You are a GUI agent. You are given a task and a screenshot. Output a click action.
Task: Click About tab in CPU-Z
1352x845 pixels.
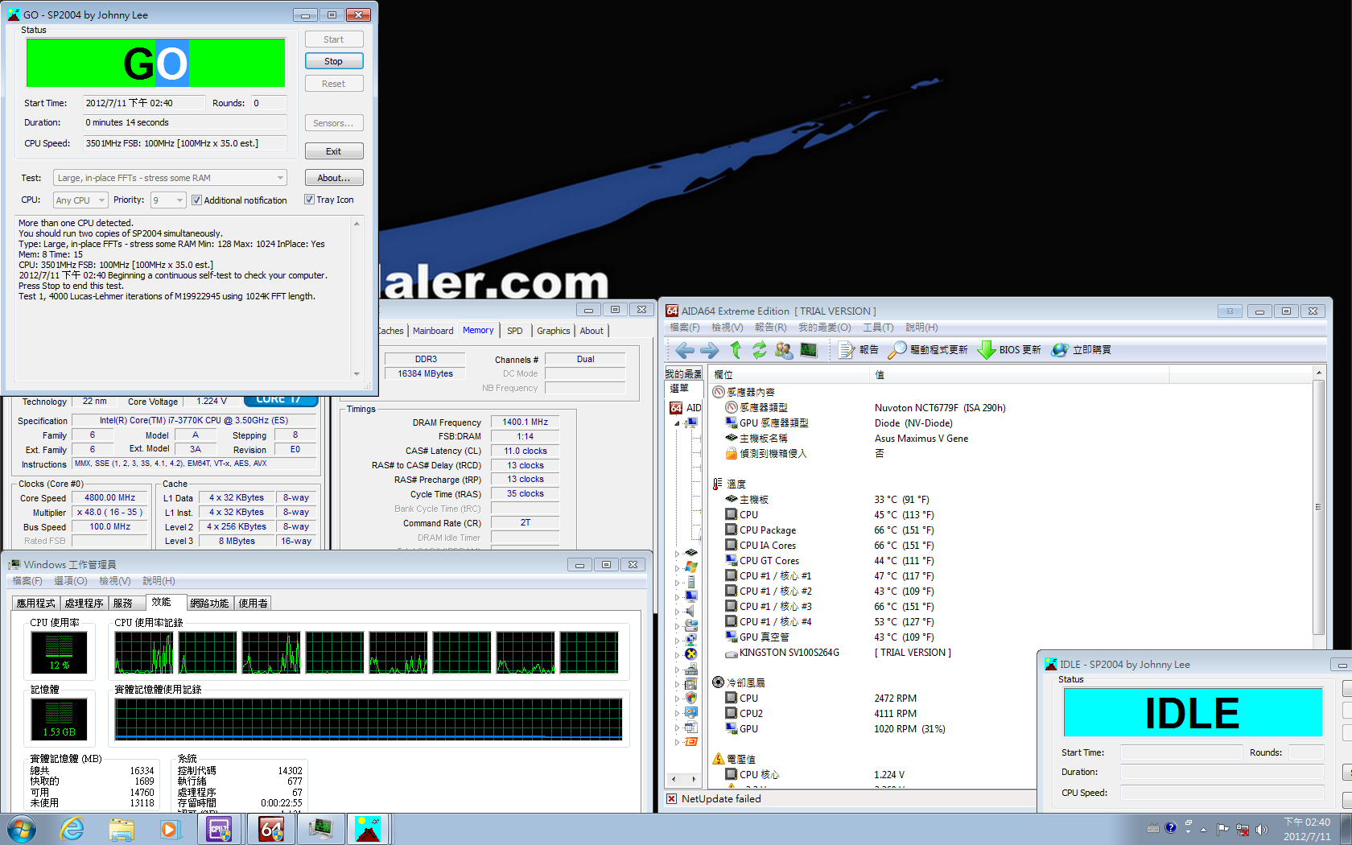pyautogui.click(x=591, y=331)
